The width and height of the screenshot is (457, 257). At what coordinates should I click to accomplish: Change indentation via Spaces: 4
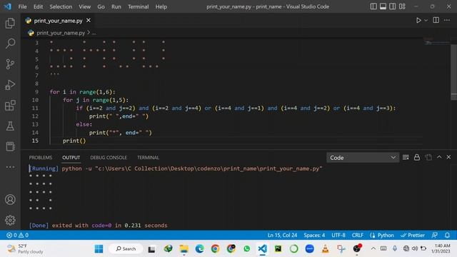point(314,235)
